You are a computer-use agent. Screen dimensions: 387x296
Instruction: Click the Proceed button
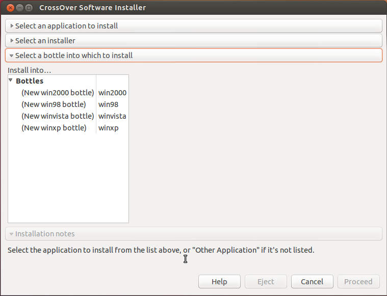click(x=358, y=281)
